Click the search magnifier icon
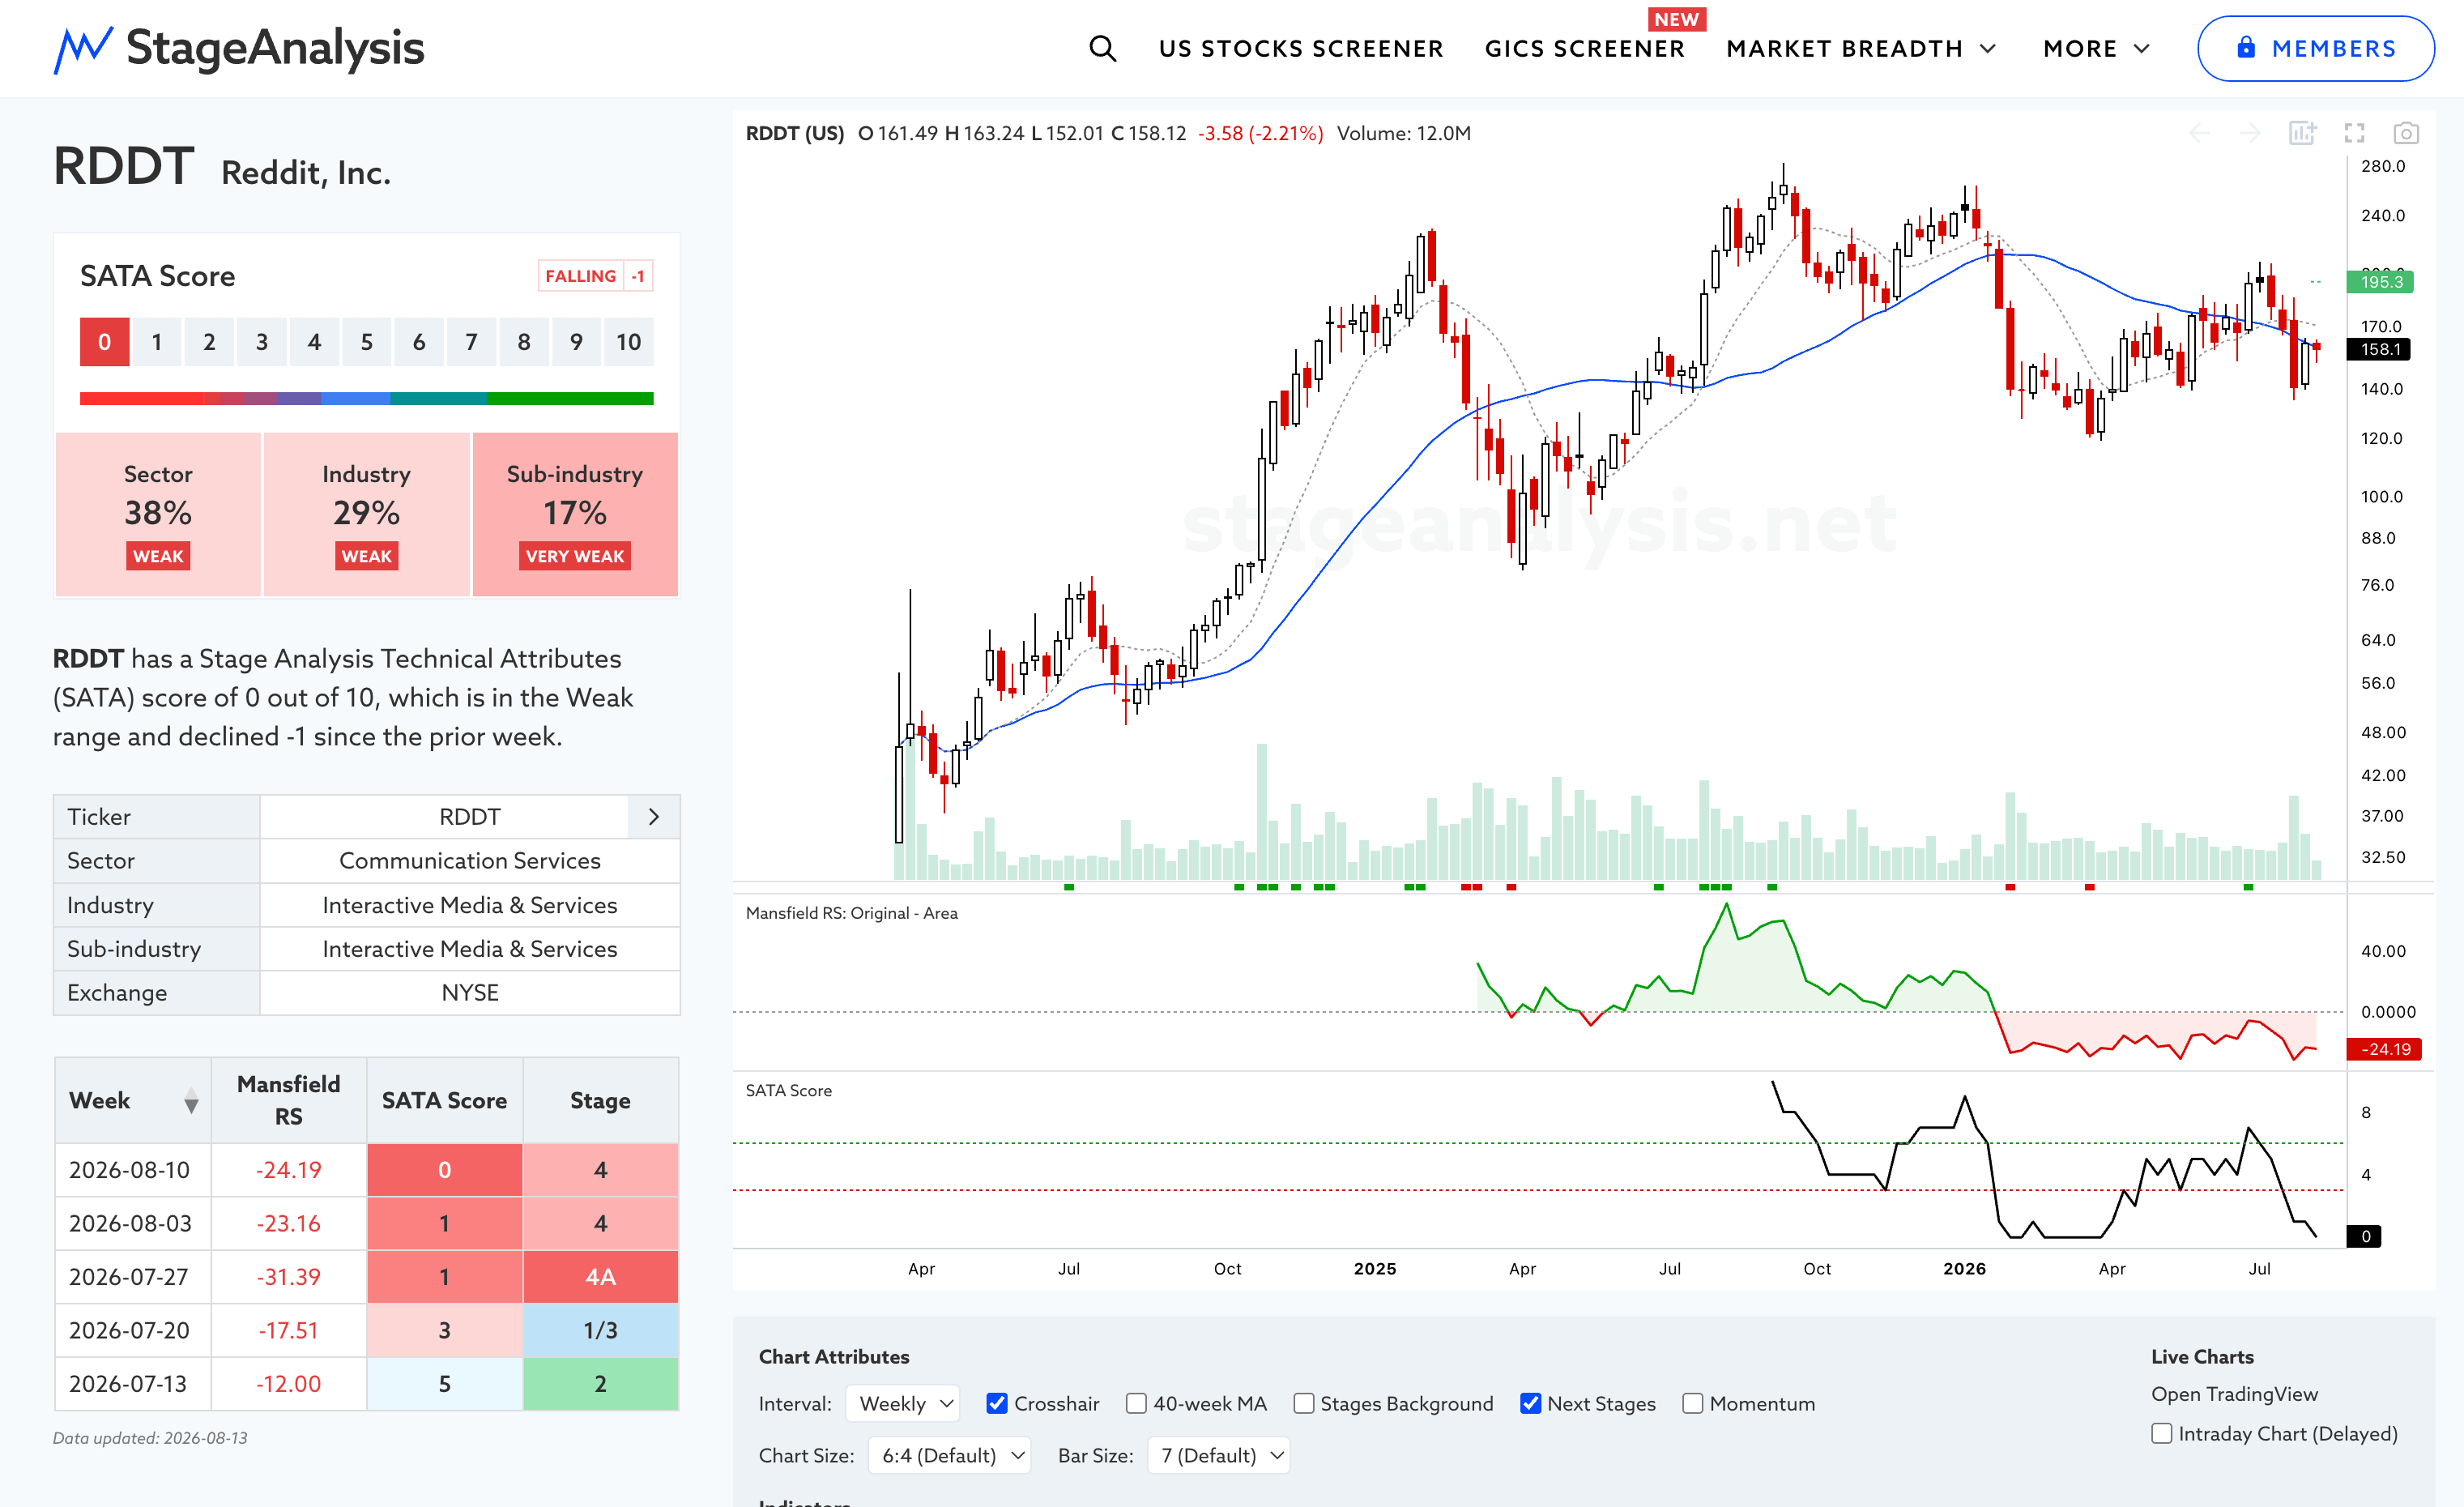The image size is (2464, 1507). [1102, 48]
